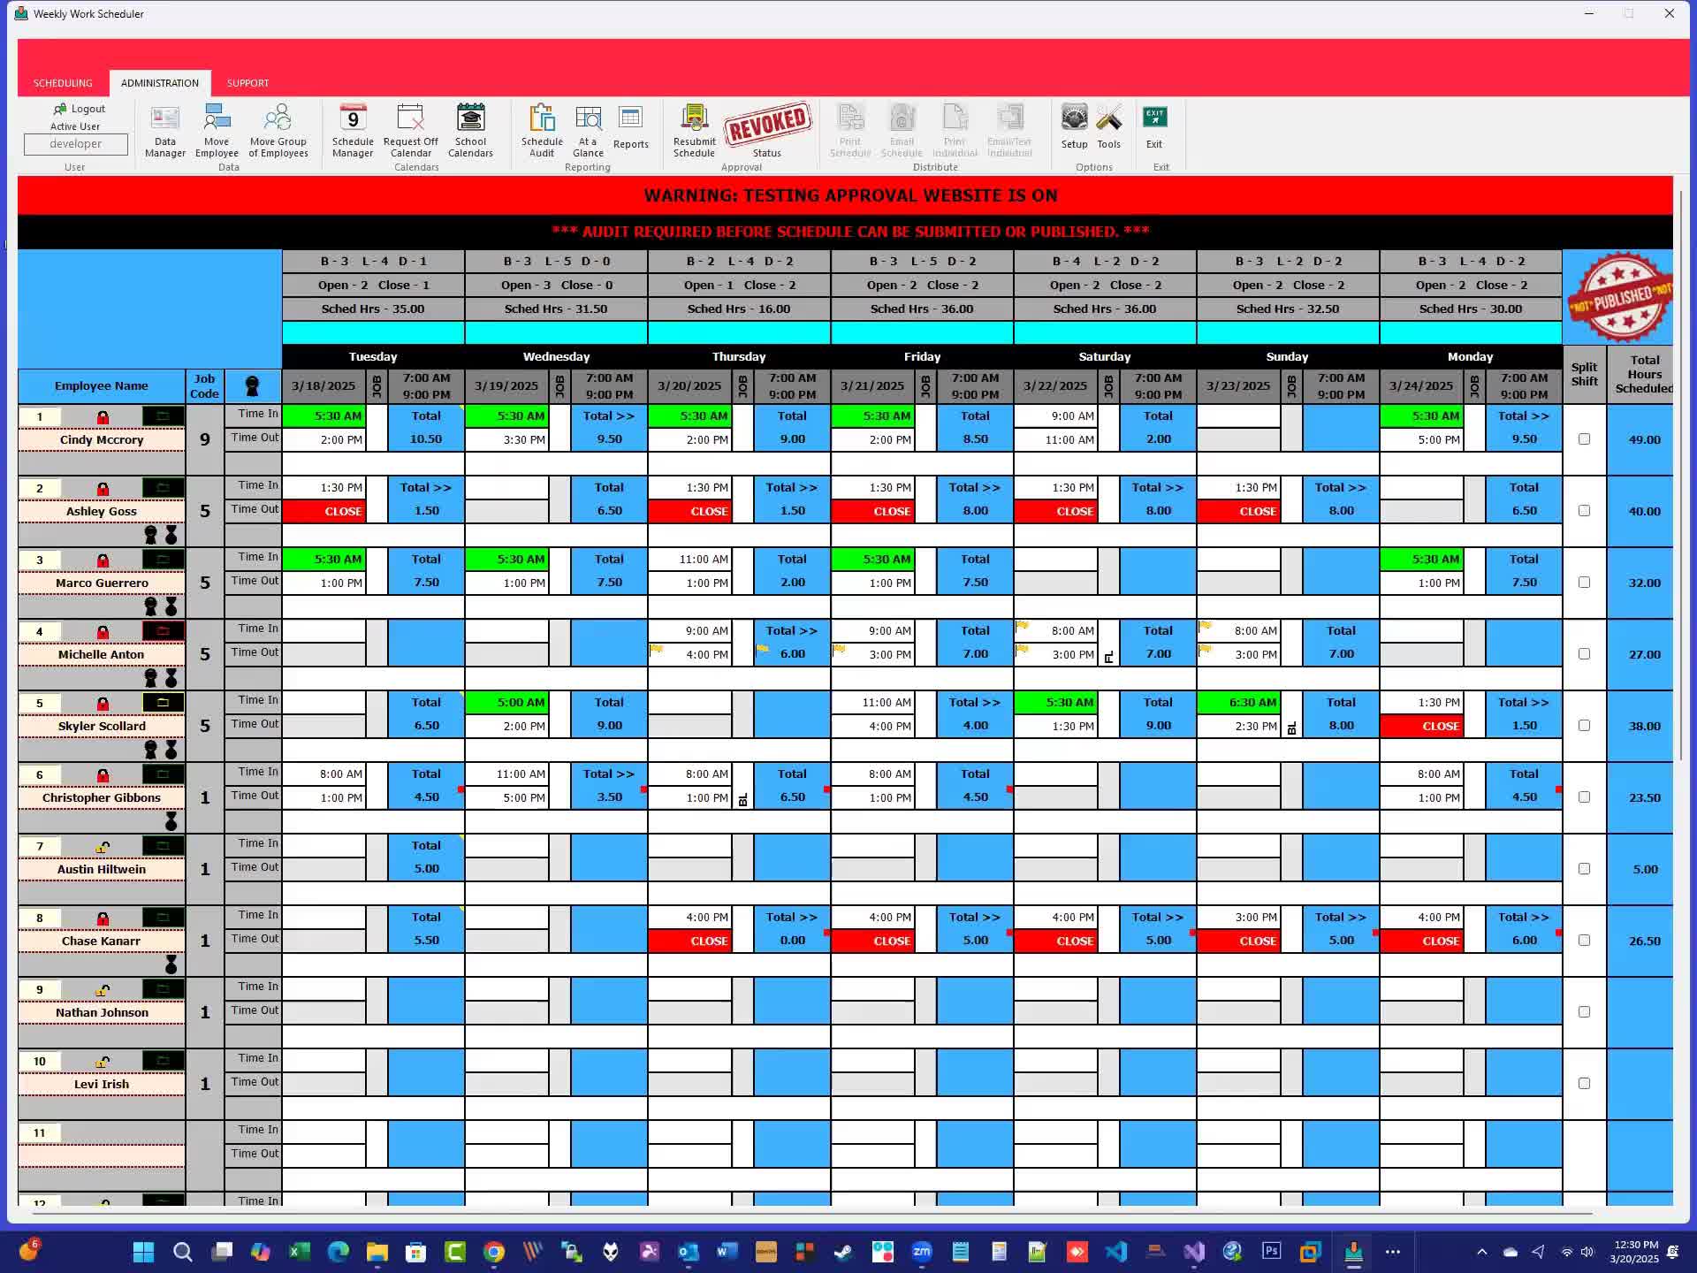The height and width of the screenshot is (1273, 1697).
Task: Click the red lock for Marco Guerrero
Action: pos(103,560)
